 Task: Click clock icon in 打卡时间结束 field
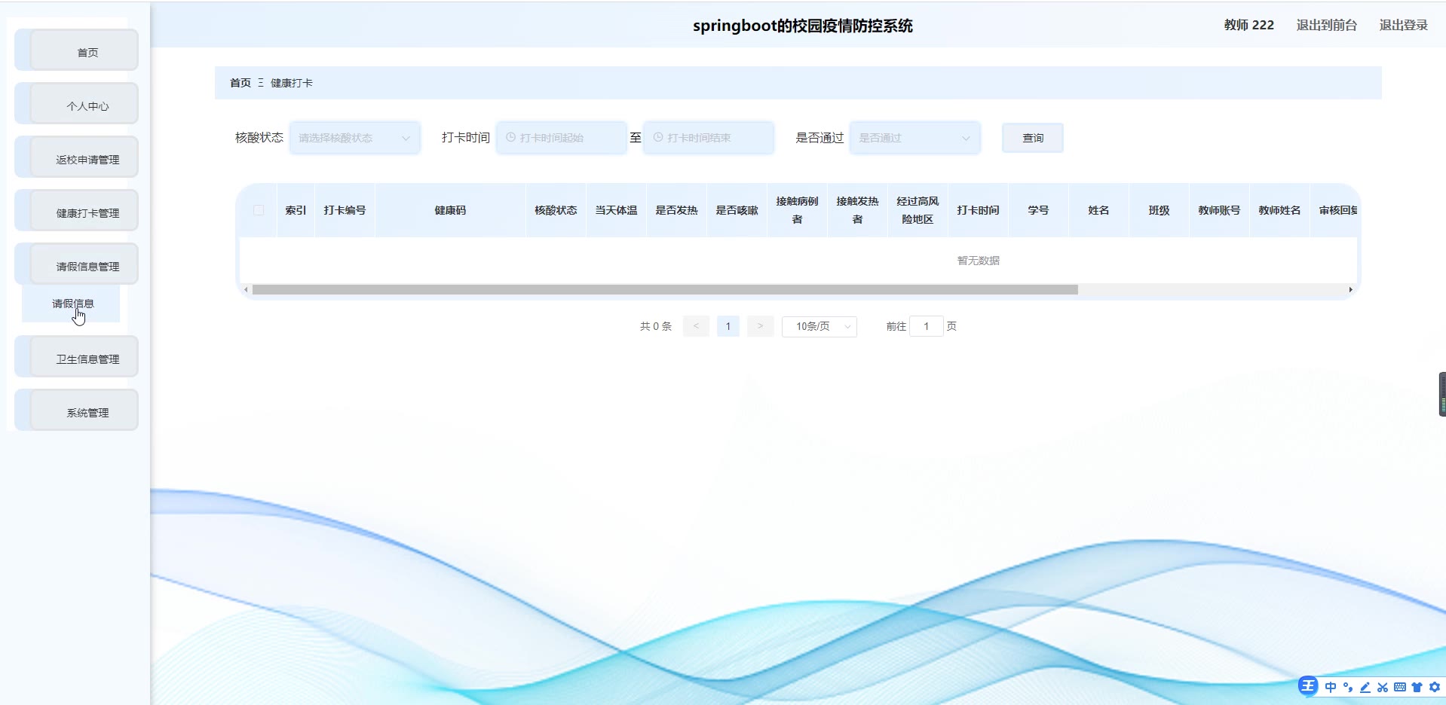point(658,138)
